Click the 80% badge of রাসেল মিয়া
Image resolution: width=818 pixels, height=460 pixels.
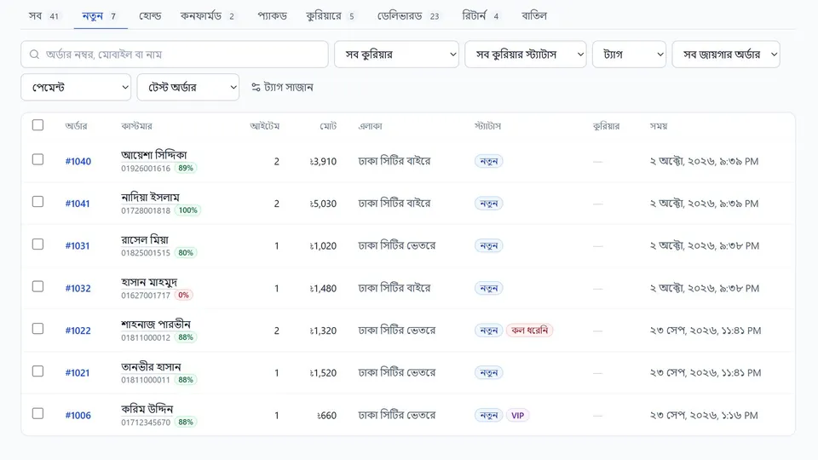pyautogui.click(x=185, y=253)
